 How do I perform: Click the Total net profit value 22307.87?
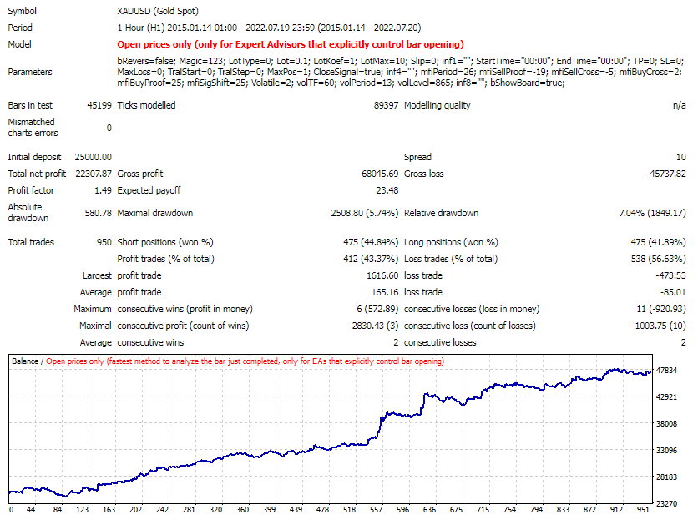[x=94, y=174]
